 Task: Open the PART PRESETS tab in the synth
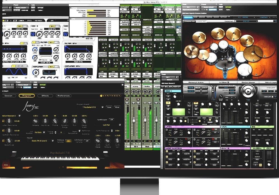39,21
